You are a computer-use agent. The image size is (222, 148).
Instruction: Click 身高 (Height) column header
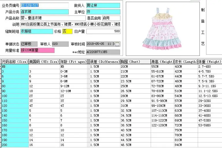point(163,62)
